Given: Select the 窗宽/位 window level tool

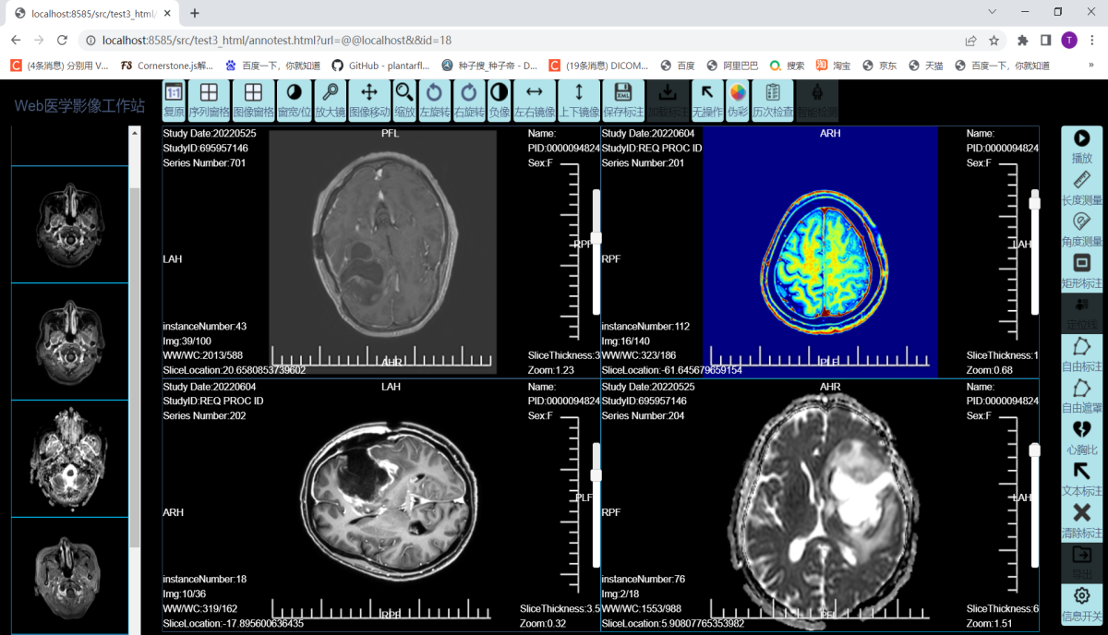Looking at the screenshot, I should (294, 101).
